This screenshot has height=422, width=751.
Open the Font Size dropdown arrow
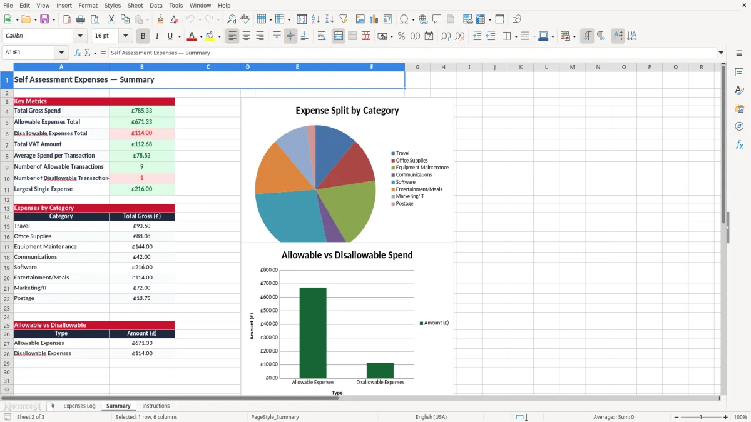(126, 36)
